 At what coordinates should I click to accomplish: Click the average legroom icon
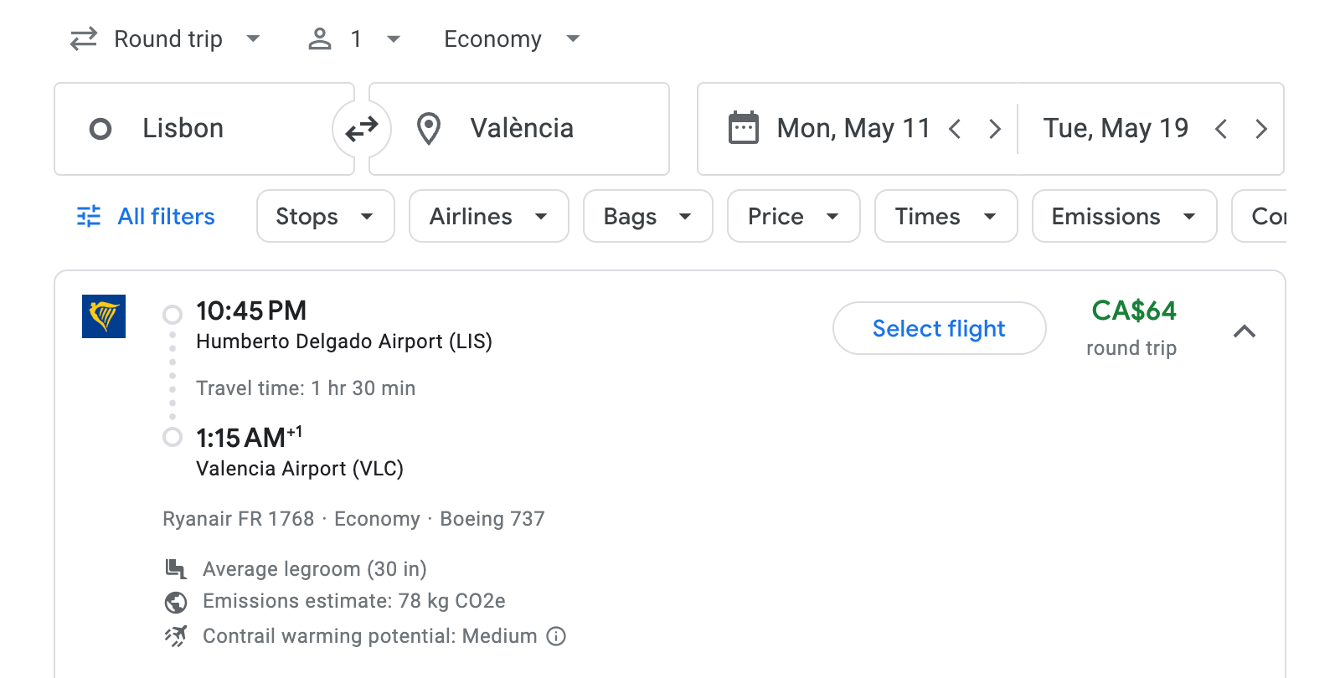click(174, 568)
